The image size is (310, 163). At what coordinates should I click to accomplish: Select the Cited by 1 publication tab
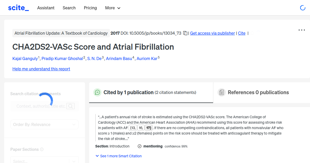click(128, 92)
